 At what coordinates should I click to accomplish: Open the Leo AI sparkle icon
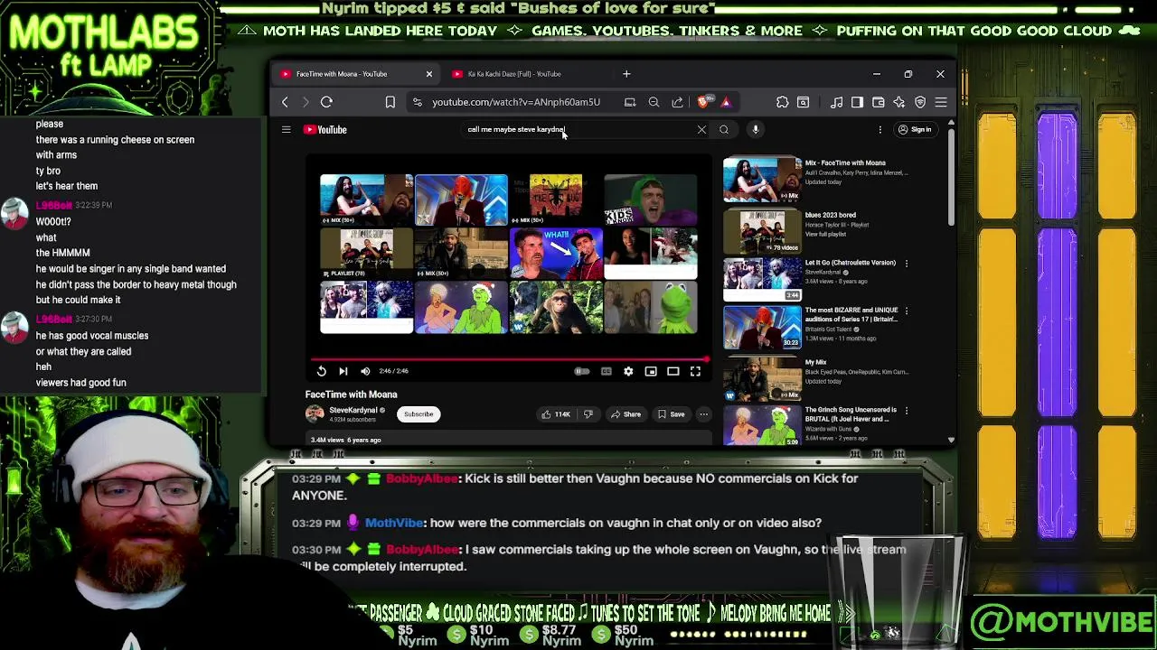898,102
